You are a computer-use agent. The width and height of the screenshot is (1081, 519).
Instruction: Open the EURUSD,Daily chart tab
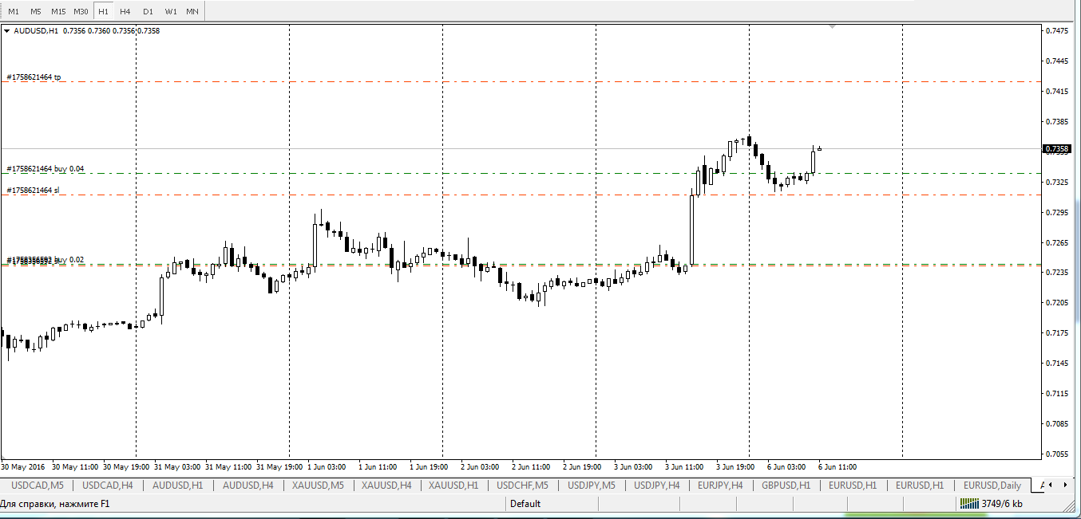click(x=992, y=485)
